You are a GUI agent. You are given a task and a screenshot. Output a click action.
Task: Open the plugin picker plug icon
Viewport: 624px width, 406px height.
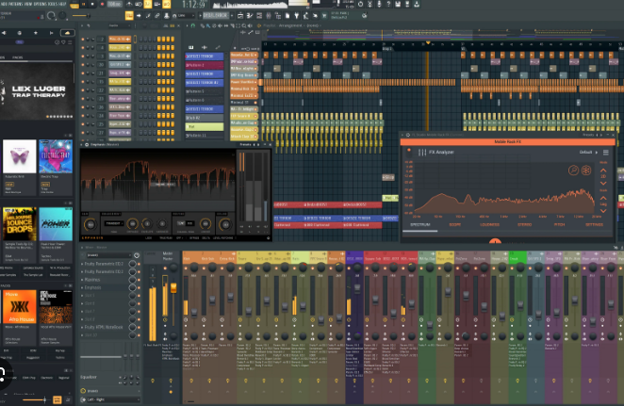(x=297, y=15)
